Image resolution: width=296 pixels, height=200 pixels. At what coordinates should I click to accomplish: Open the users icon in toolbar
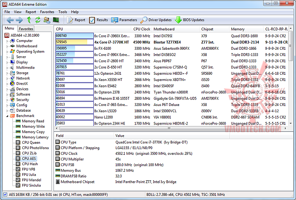pyautogui.click(x=47, y=20)
